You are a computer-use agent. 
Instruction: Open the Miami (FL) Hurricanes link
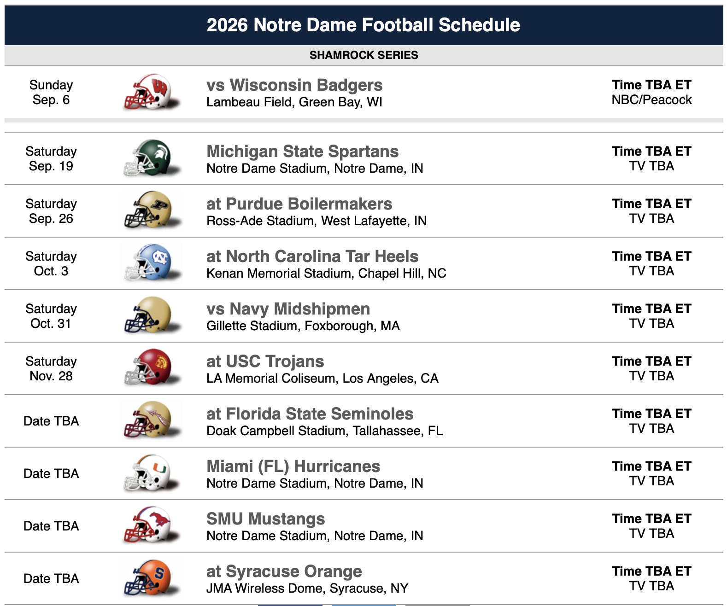point(293,466)
